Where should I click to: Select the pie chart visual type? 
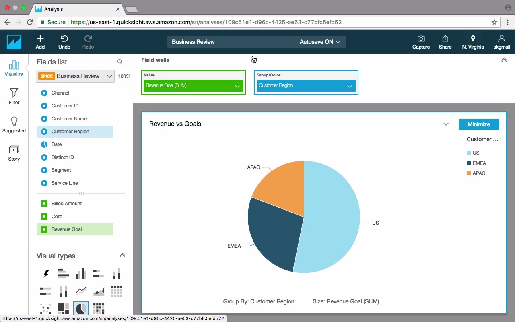[81, 309]
